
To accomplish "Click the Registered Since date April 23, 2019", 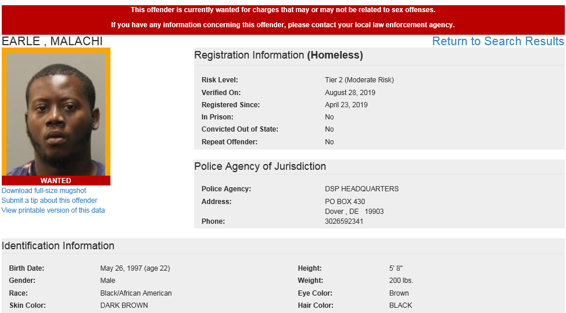I will tap(346, 105).
